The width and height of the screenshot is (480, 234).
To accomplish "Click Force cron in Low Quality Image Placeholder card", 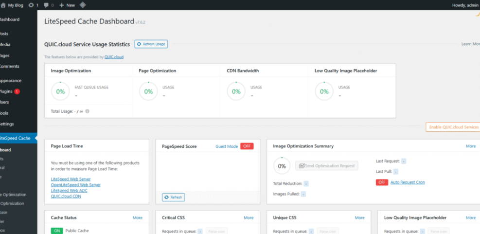I will point(438,231).
